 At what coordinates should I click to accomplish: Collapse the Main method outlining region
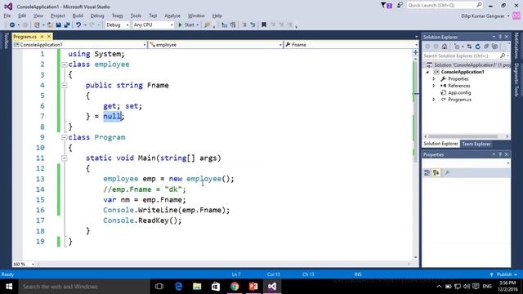coord(65,158)
